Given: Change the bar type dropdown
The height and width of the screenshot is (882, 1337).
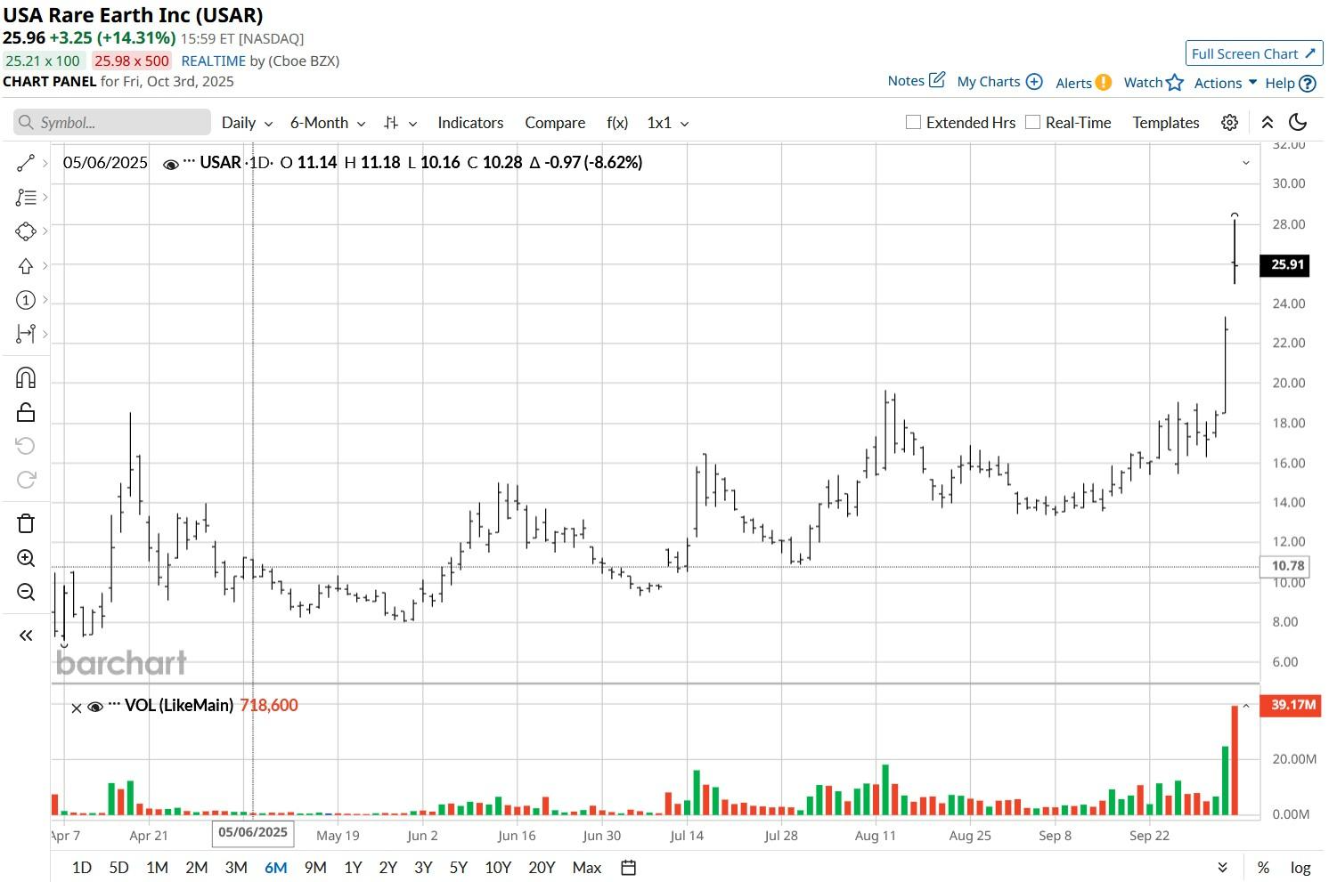Looking at the screenshot, I should [400, 123].
